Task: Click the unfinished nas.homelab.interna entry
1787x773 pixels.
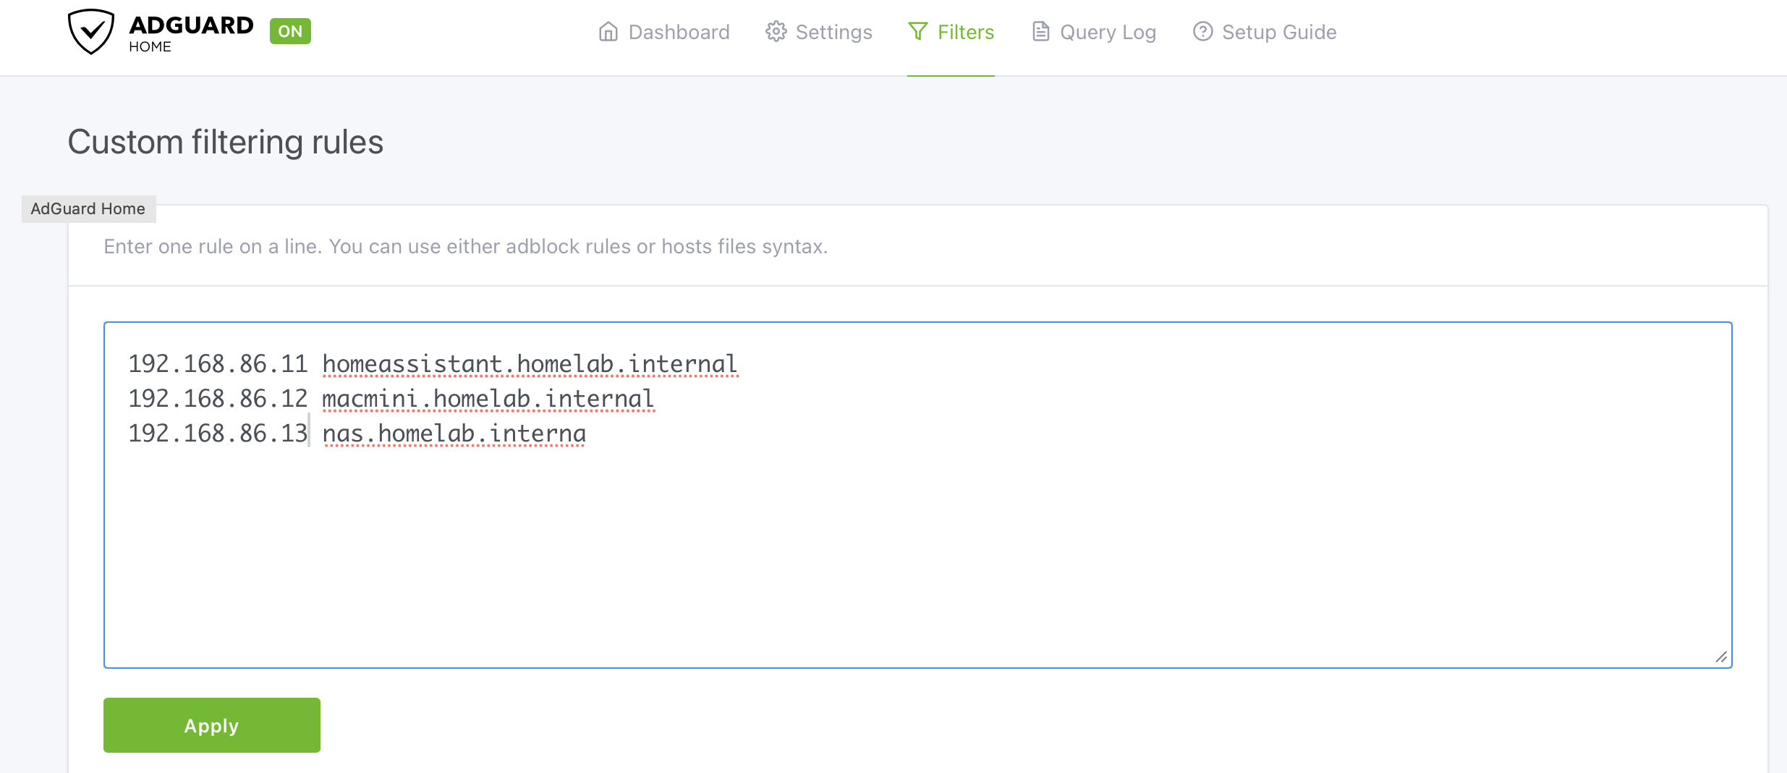Action: [454, 434]
